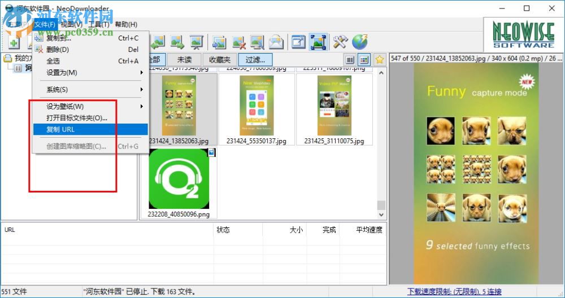Viewport: 565px width, 298px height.
Task: Click the blue badge on 232208_40850096.png
Action: coord(211,153)
